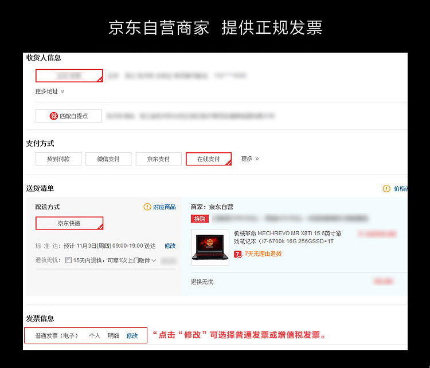Viewport: 430px width, 368px height.
Task: Expand 更多地址 address list
Action: point(50,91)
